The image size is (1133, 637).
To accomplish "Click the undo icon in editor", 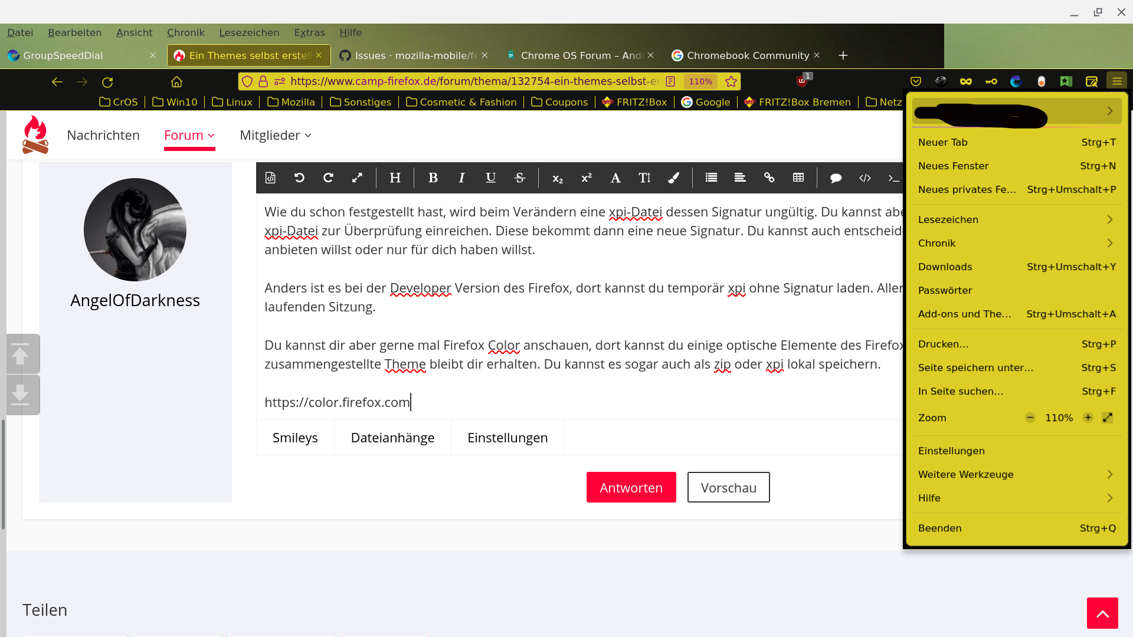I will click(299, 178).
